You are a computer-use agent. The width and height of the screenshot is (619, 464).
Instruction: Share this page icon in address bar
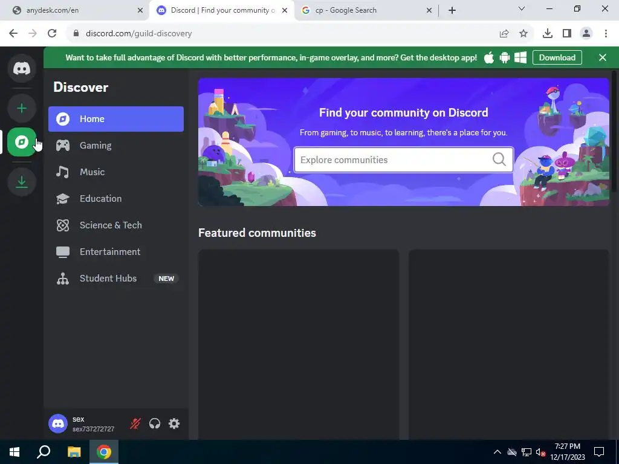pos(504,34)
